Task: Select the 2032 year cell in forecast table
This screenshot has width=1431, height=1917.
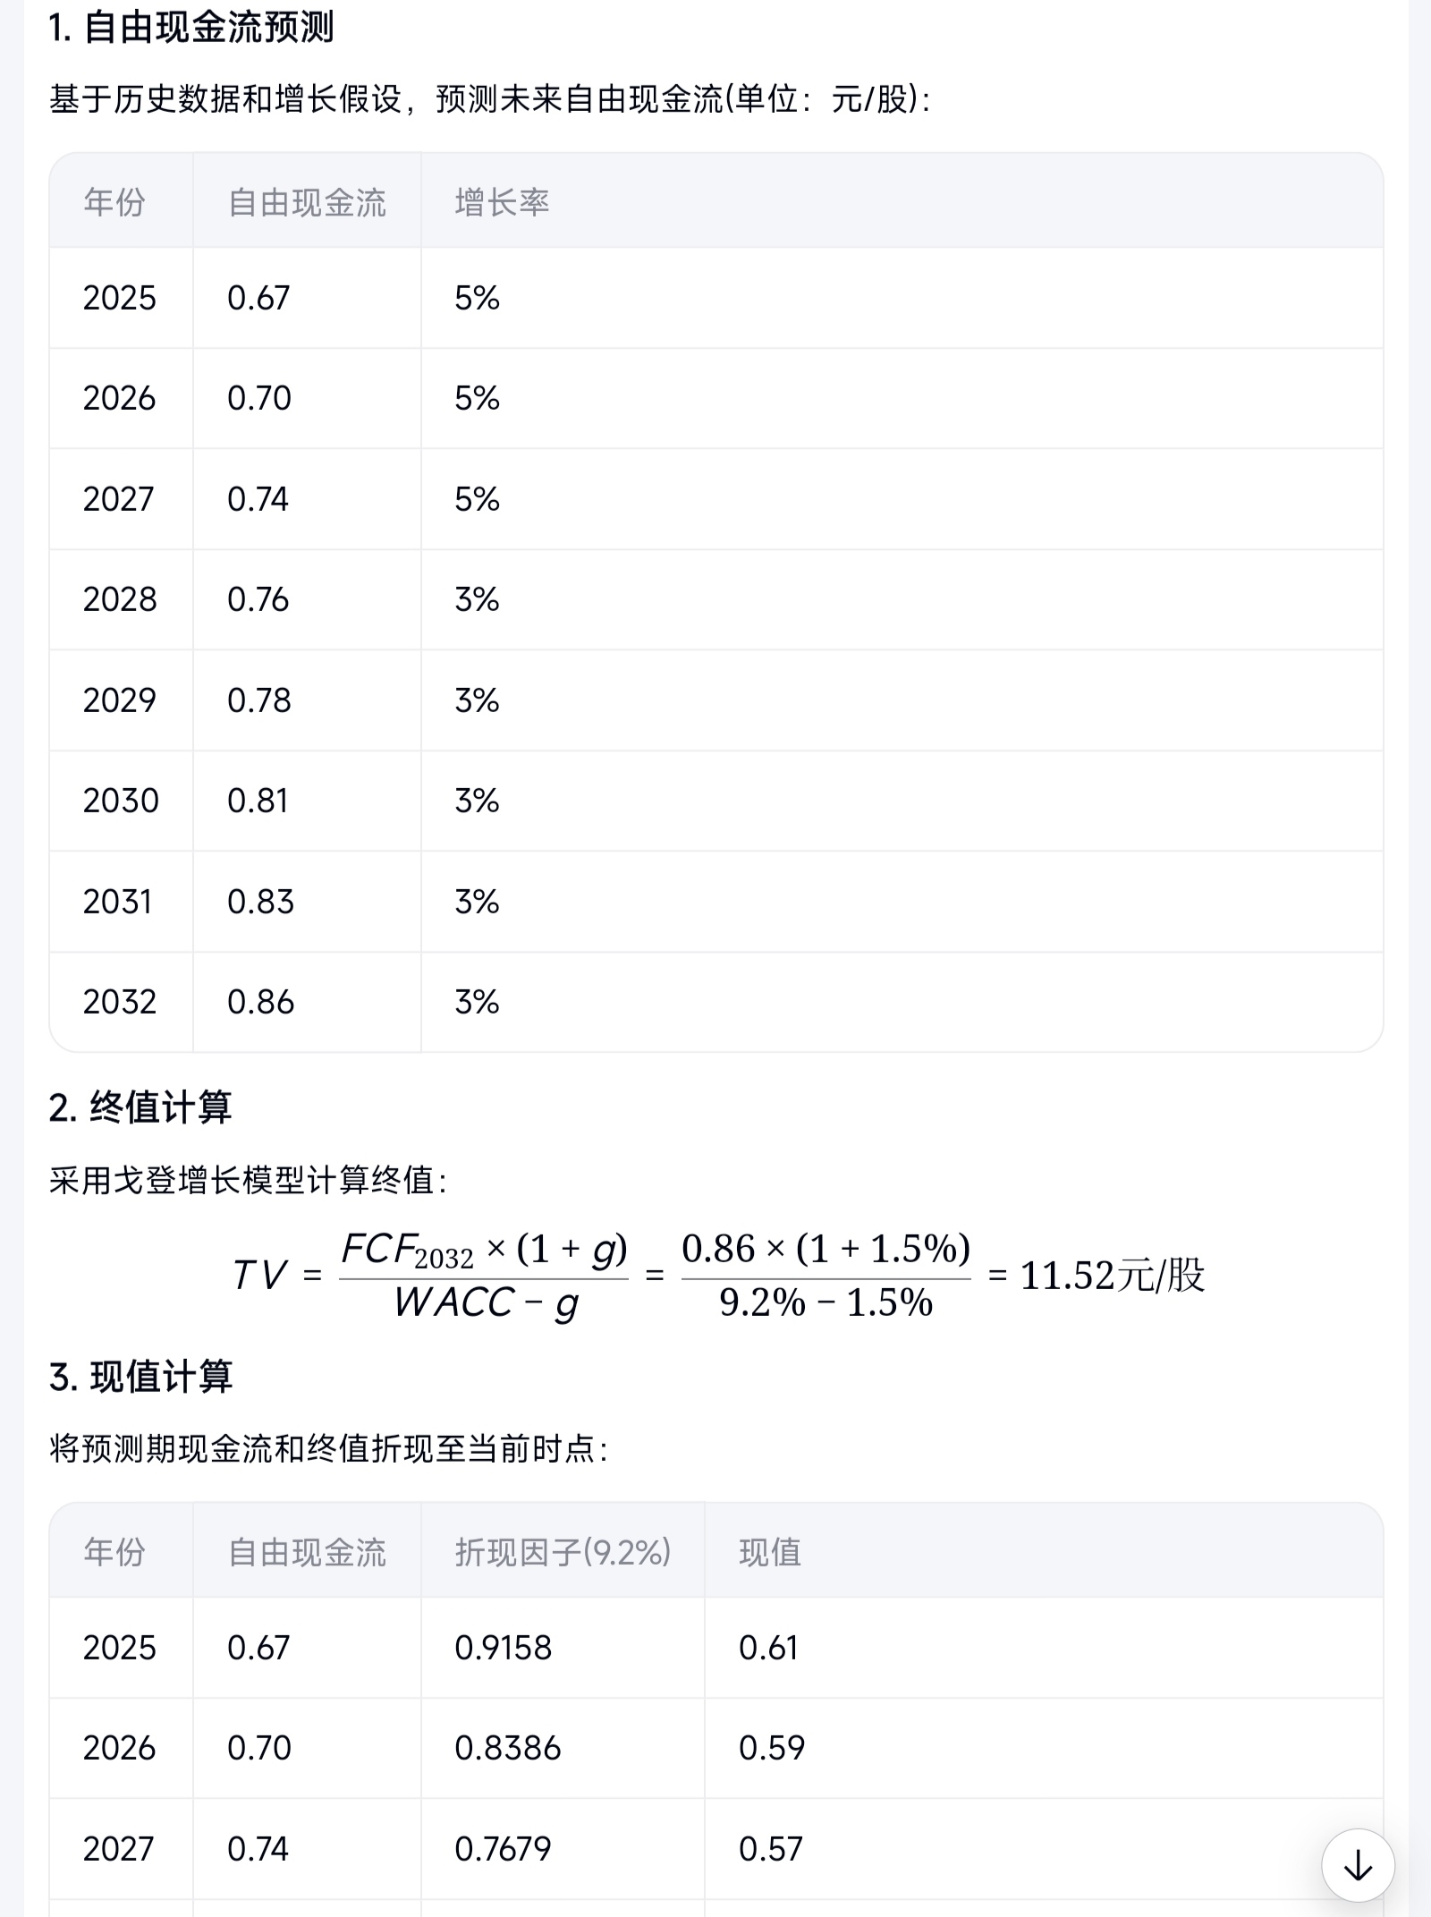Action: tap(120, 1002)
